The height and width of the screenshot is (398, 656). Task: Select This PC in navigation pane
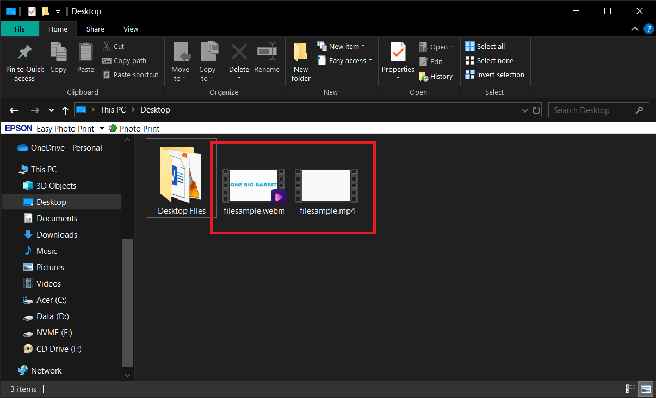(44, 170)
